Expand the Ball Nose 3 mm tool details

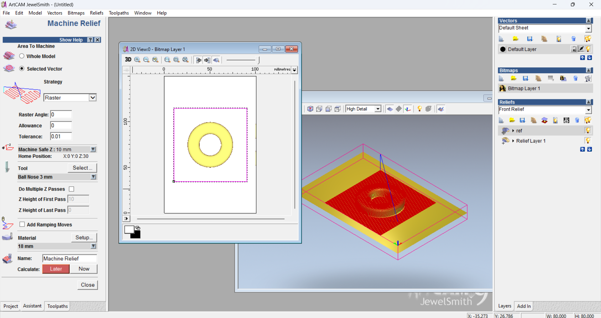coord(93,177)
